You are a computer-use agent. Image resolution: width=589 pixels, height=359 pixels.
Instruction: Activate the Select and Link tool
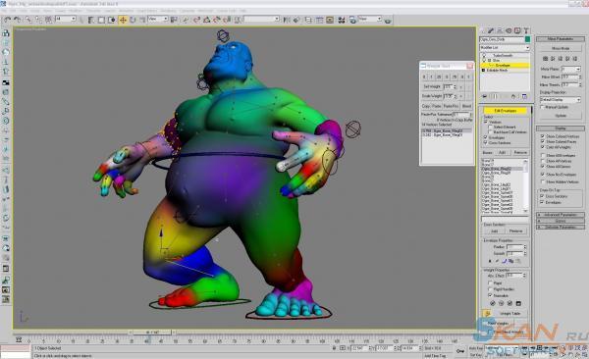point(28,20)
